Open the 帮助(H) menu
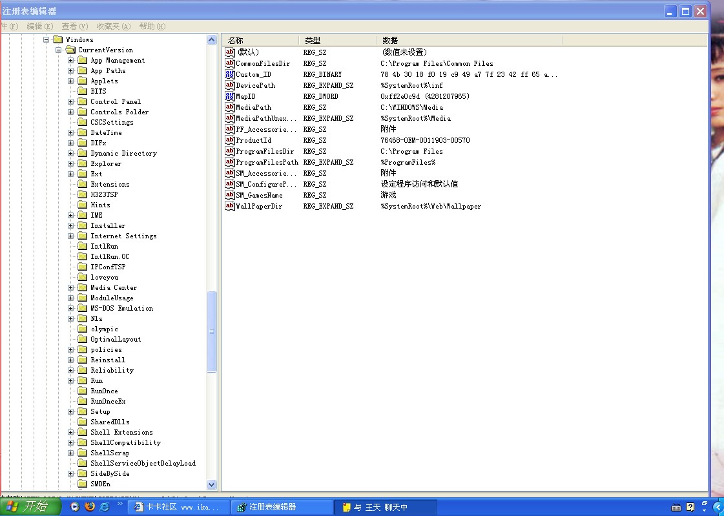This screenshot has height=516, width=724. 152,26
